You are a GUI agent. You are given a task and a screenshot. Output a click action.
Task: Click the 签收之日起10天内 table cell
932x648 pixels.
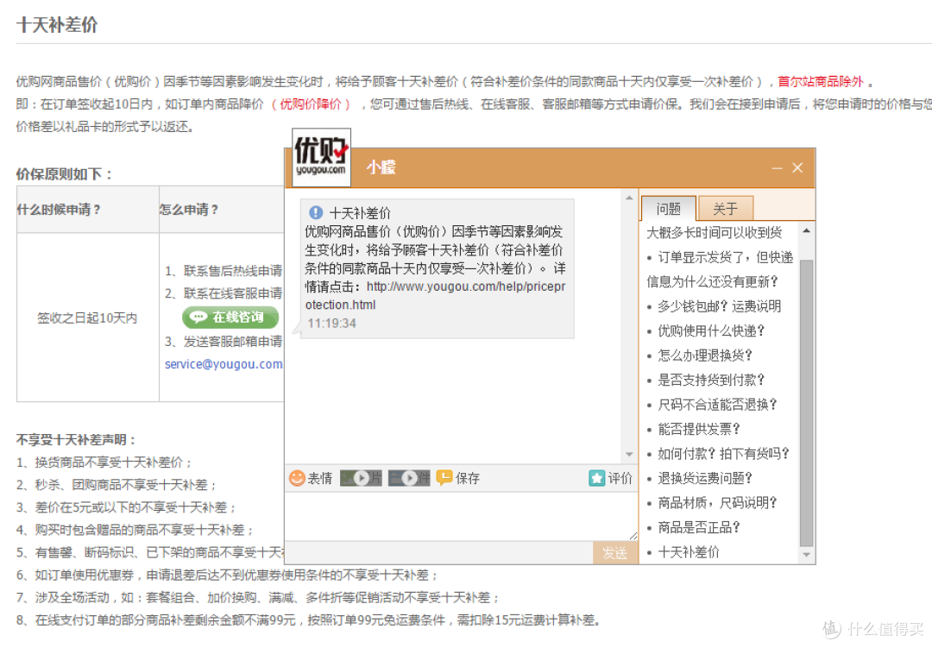click(x=87, y=318)
